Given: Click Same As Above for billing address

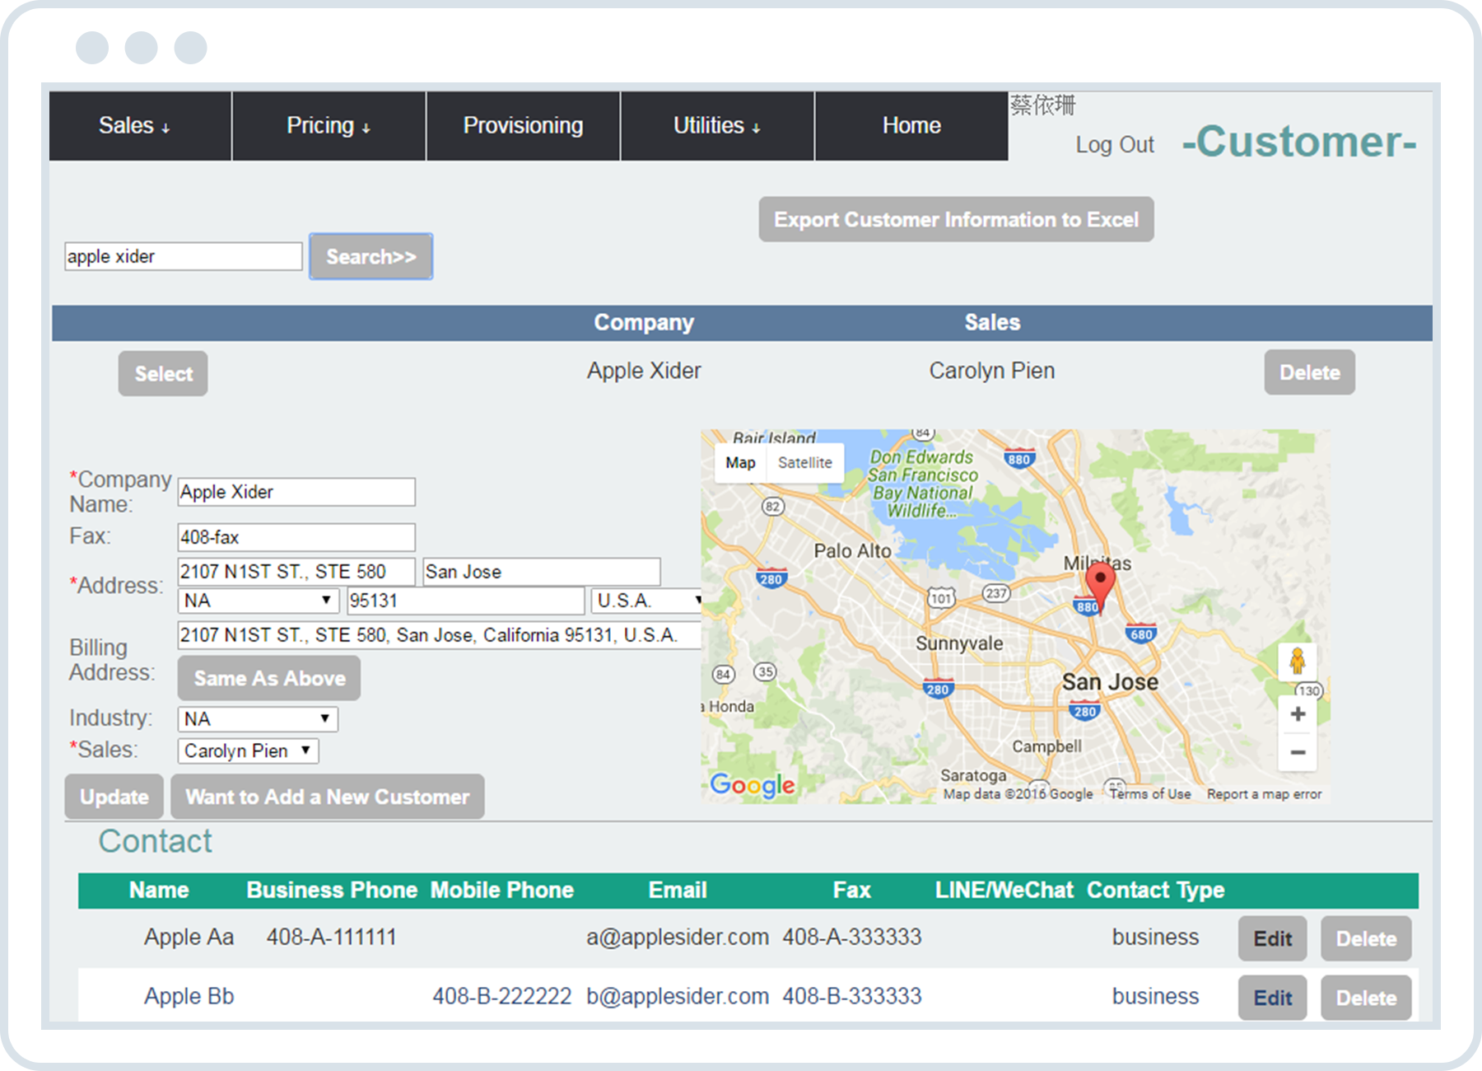Looking at the screenshot, I should click(268, 678).
